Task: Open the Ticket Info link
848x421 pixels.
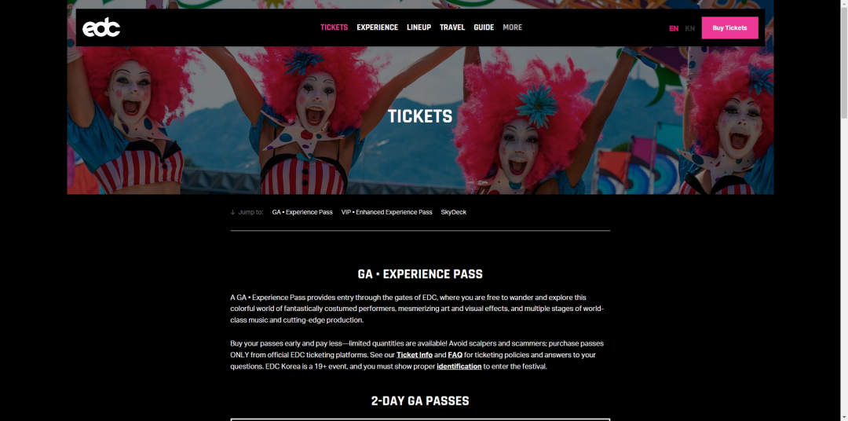Action: point(415,355)
